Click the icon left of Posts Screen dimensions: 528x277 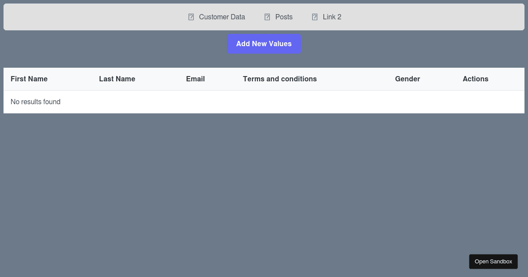(x=267, y=17)
